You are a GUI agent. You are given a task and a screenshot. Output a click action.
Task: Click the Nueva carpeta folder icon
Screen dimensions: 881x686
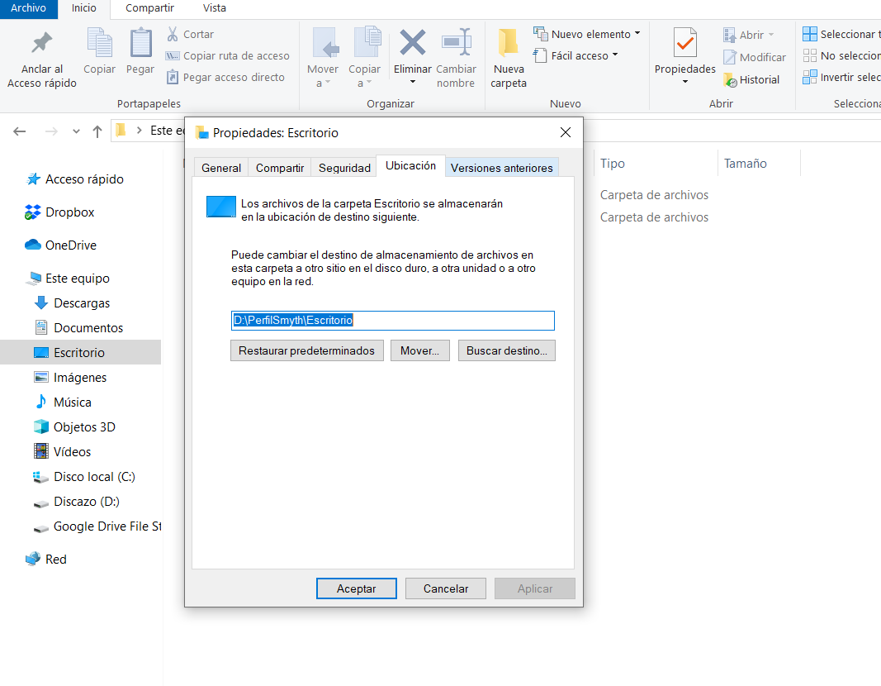509,43
